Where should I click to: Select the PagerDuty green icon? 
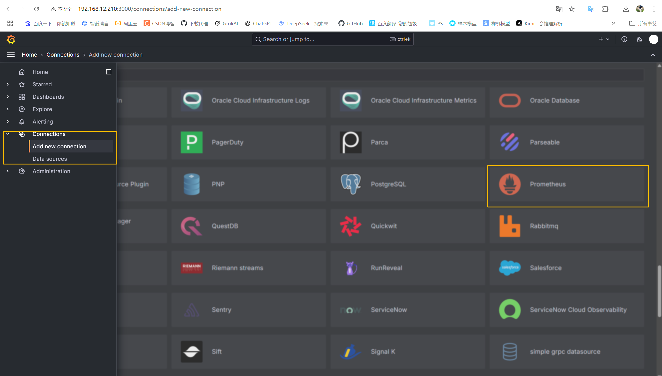coord(191,142)
